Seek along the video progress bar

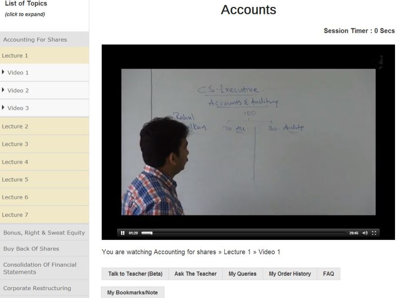[x=243, y=233]
